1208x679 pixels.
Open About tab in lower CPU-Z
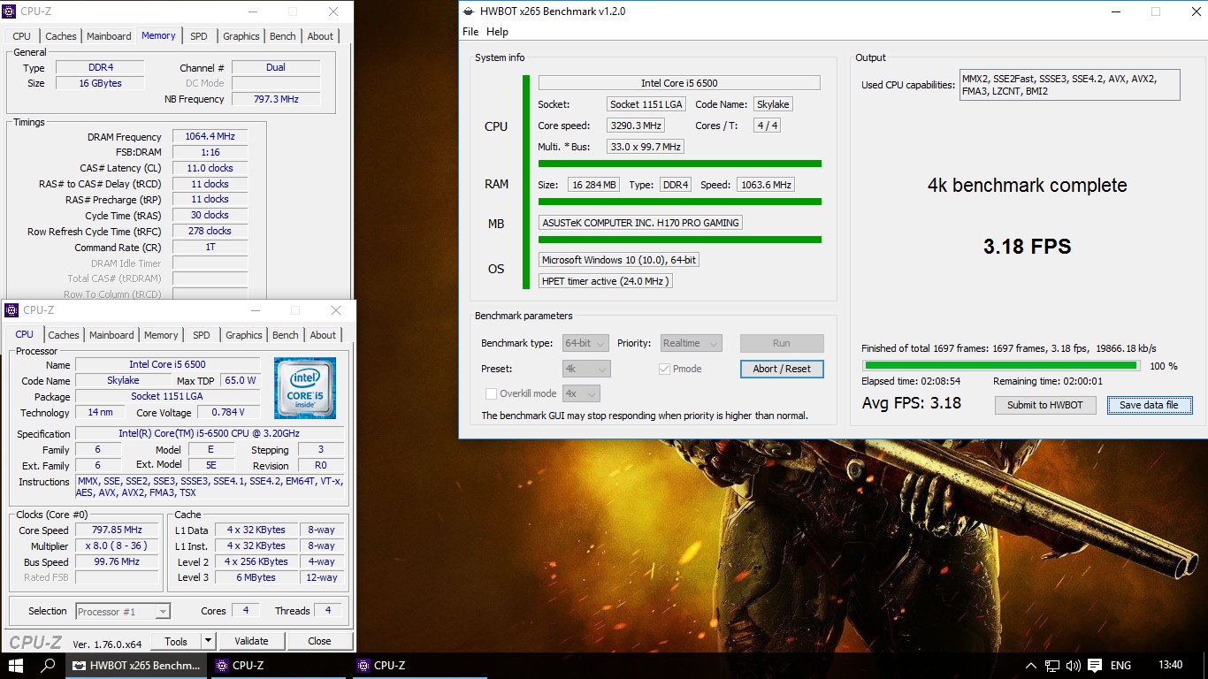coord(323,335)
